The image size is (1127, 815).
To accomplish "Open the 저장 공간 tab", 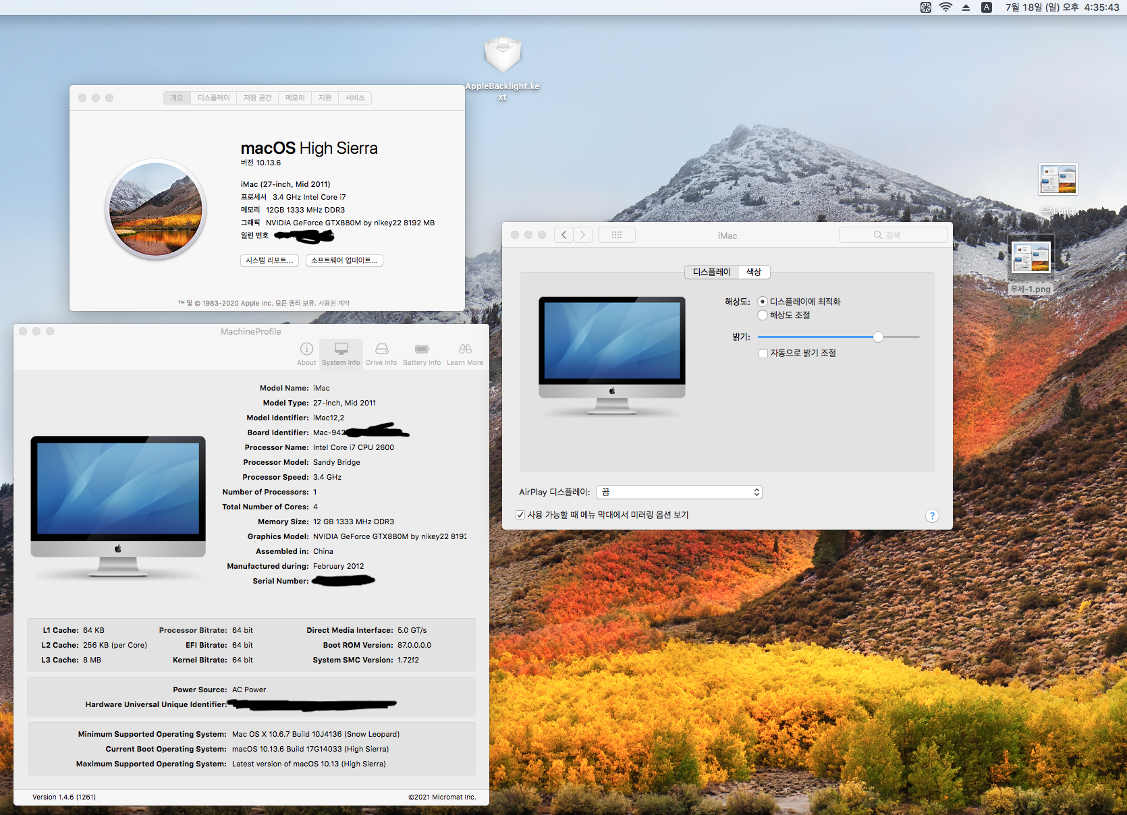I will coord(258,98).
